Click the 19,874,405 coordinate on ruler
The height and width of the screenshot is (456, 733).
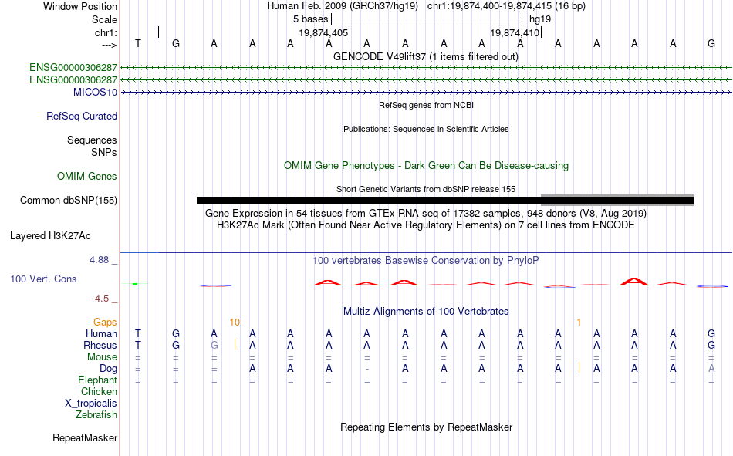[x=323, y=32]
